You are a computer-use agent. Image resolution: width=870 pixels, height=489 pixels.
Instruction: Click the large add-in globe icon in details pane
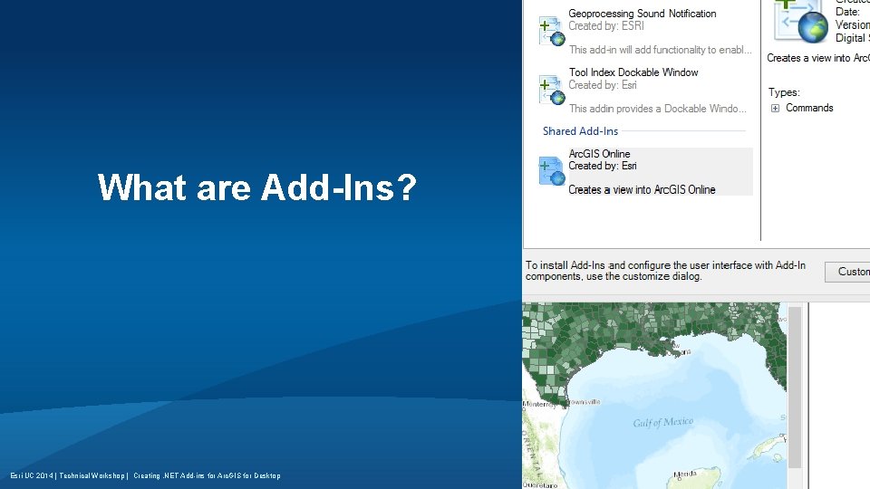click(800, 21)
